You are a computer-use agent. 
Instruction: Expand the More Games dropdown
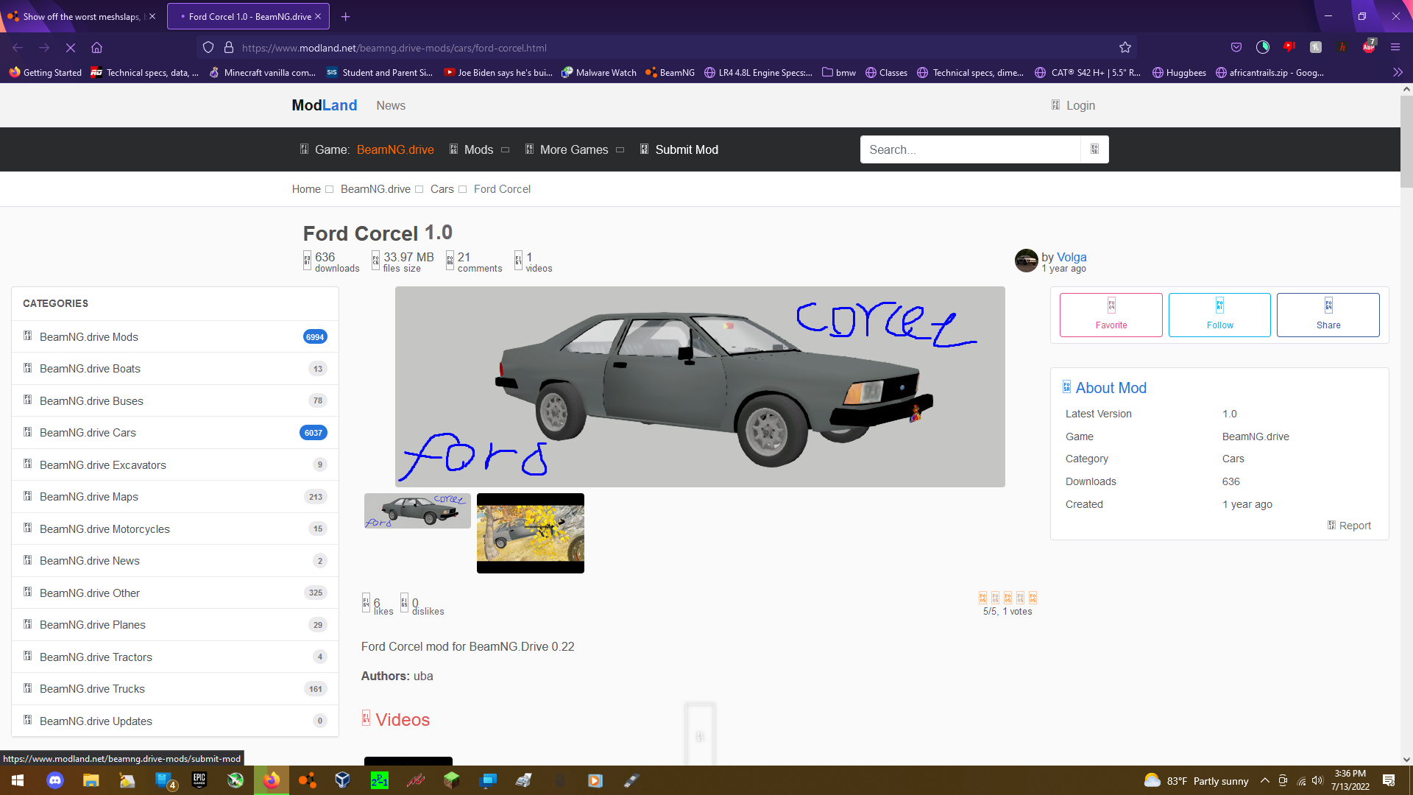pos(575,149)
